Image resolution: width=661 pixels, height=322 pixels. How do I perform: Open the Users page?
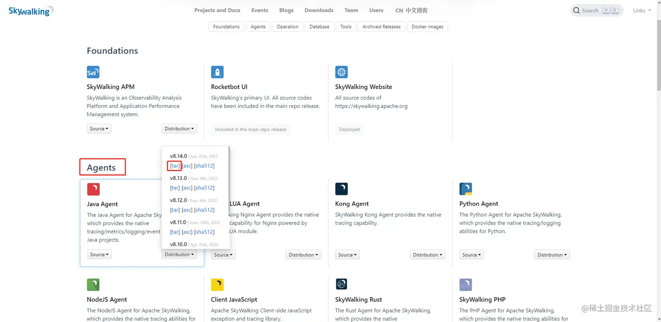[x=376, y=10]
